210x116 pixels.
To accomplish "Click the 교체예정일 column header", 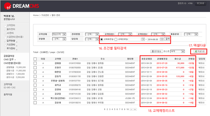I will [162, 59].
